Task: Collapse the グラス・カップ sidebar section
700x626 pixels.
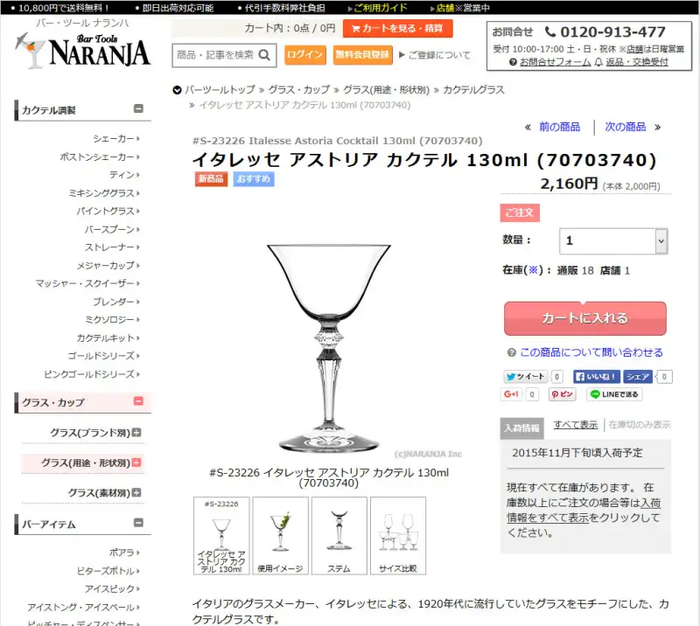Action: tap(138, 400)
